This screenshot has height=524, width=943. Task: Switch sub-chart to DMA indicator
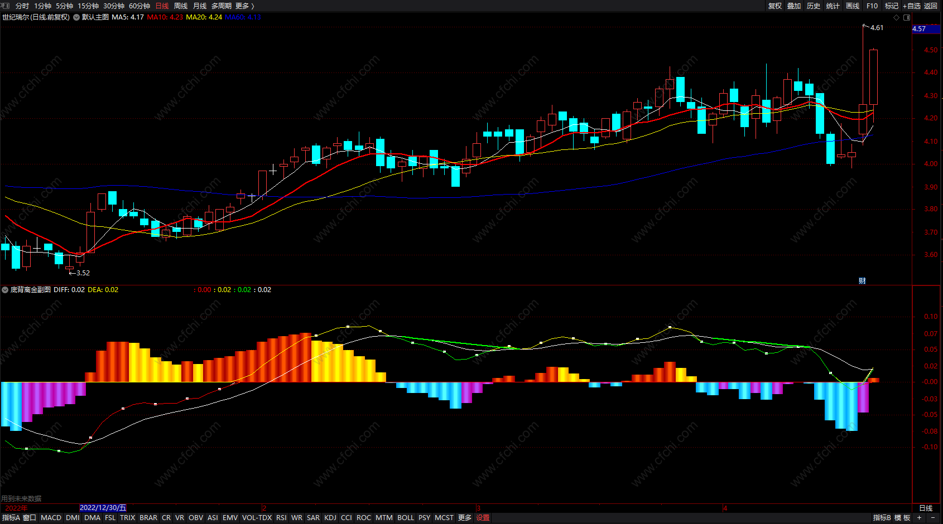click(92, 518)
